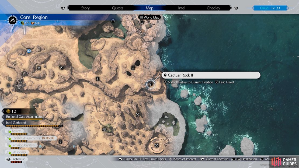This screenshot has width=299, height=168.
Task: Select the summon crystal shrine marker
Action: (x=60, y=142)
